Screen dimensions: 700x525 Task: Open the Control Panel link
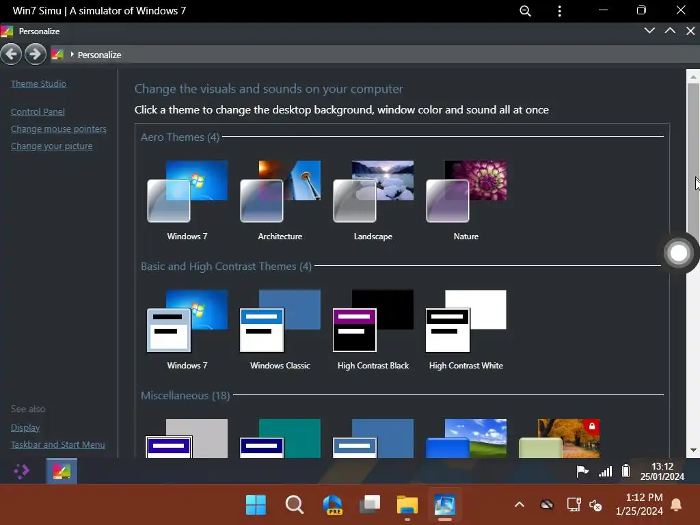tap(38, 111)
